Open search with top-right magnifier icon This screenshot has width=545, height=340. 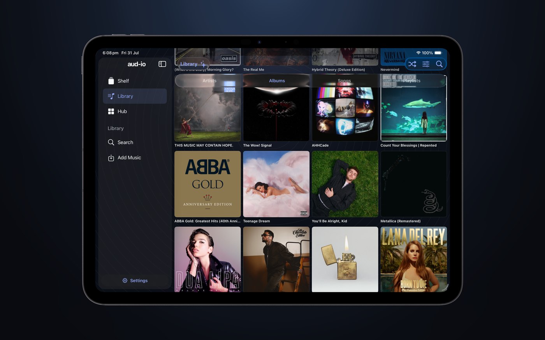pyautogui.click(x=439, y=64)
